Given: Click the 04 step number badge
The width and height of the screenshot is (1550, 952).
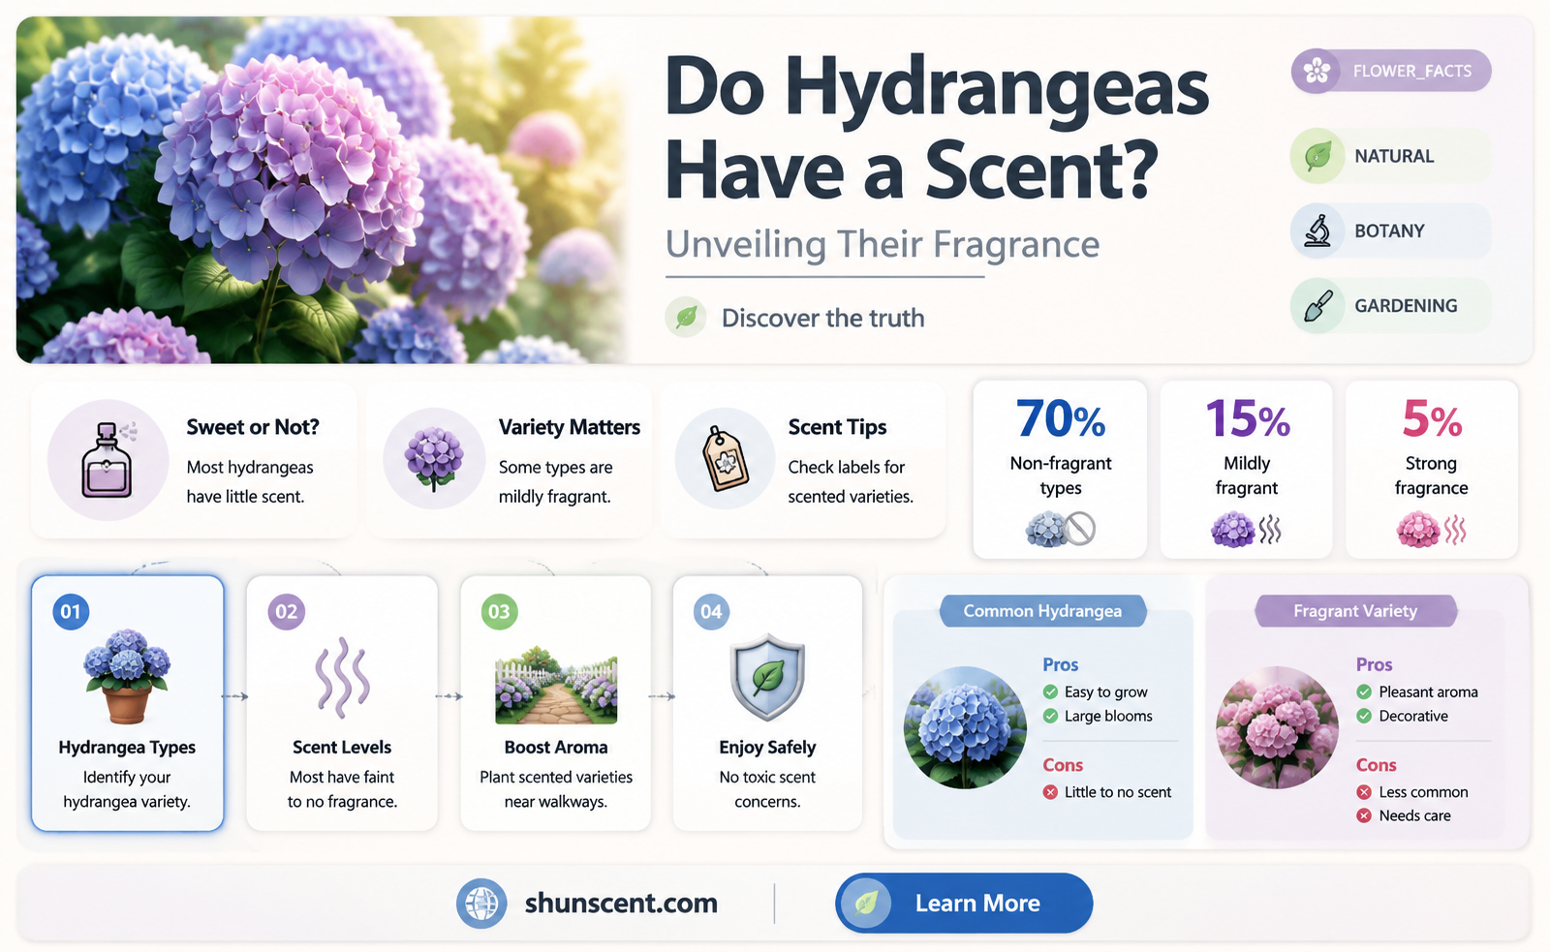Looking at the screenshot, I should [711, 611].
